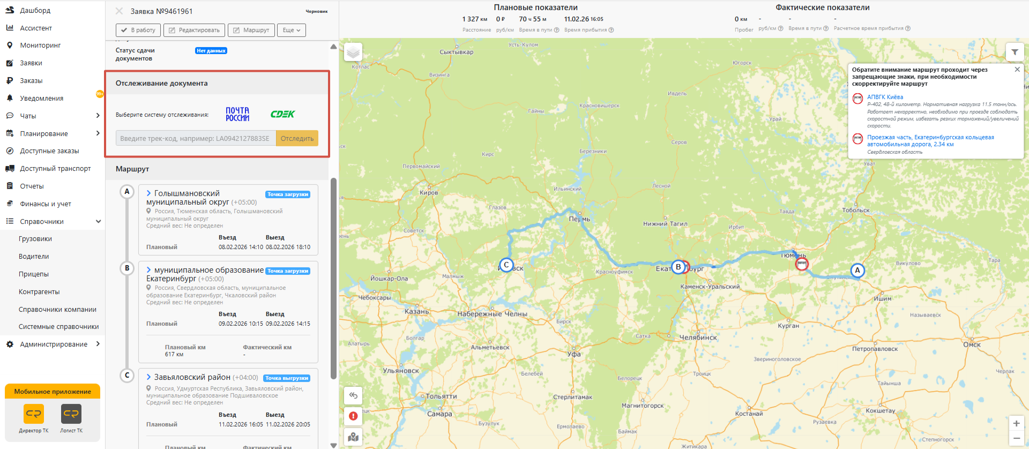Open the Екатеринбургская кольцевая warning link
The width and height of the screenshot is (1029, 449).
(930, 141)
